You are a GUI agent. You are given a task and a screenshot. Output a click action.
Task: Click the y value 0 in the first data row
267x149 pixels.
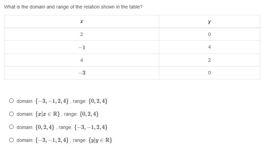(210, 34)
